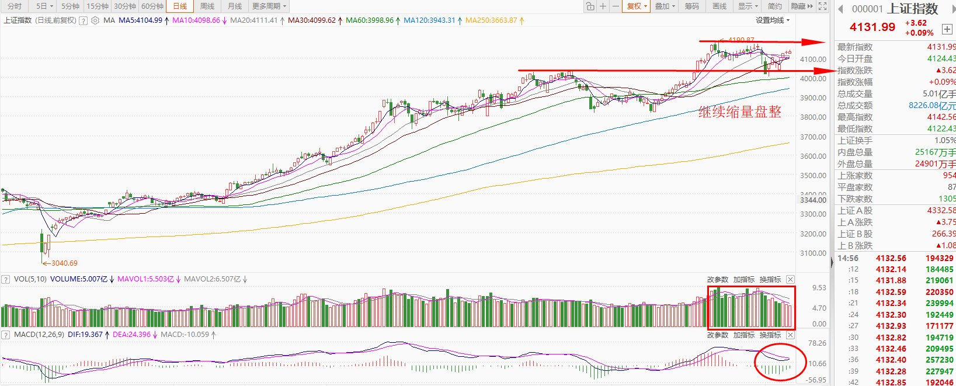The height and width of the screenshot is (386, 956).
Task: Hide the right side panel via 隐藏
Action: click(x=802, y=6)
